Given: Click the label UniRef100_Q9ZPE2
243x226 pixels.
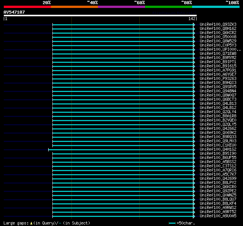Looking at the screenshot, I should point(218,191).
